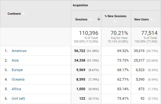Sort by the Sessions column header
The height and width of the screenshot is (104, 161).
point(81,19)
